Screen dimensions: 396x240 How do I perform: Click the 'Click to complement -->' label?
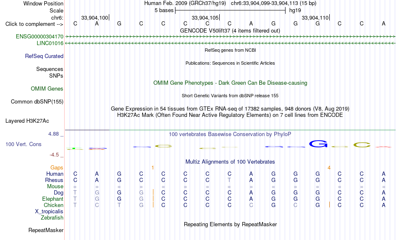[x=34, y=24]
